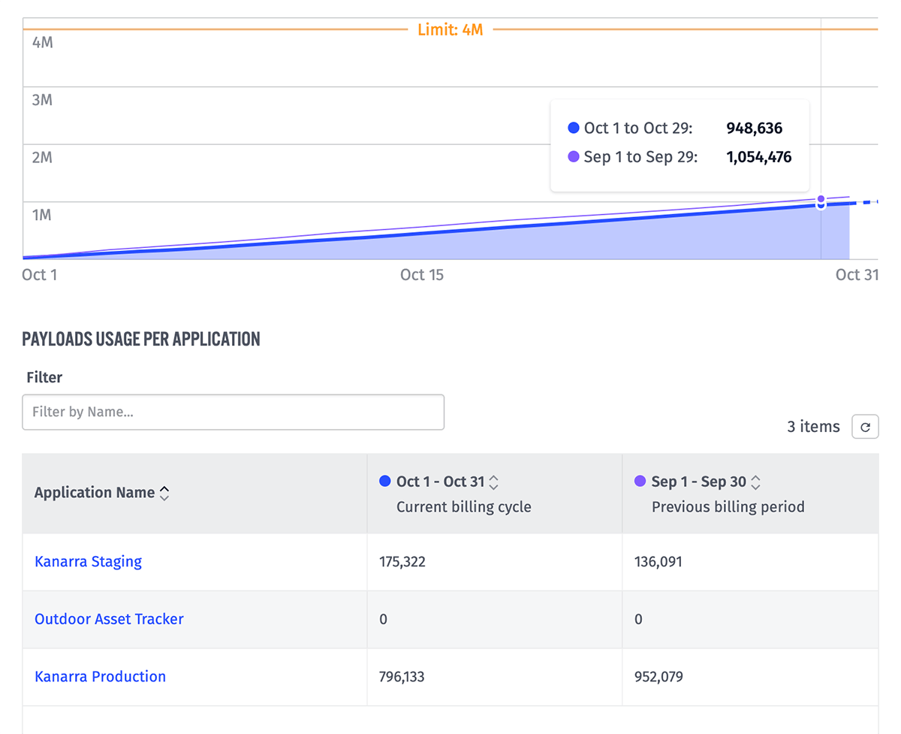Click the Filter by Name input field
Viewport: 901px width, 734px height.
(234, 412)
